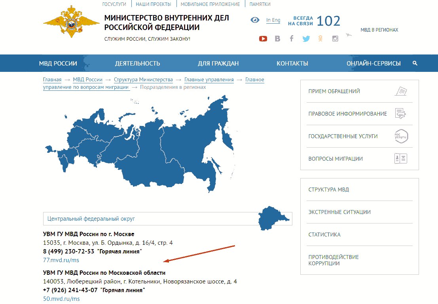Open the 77.mvd.ru/ms link

tap(61, 260)
